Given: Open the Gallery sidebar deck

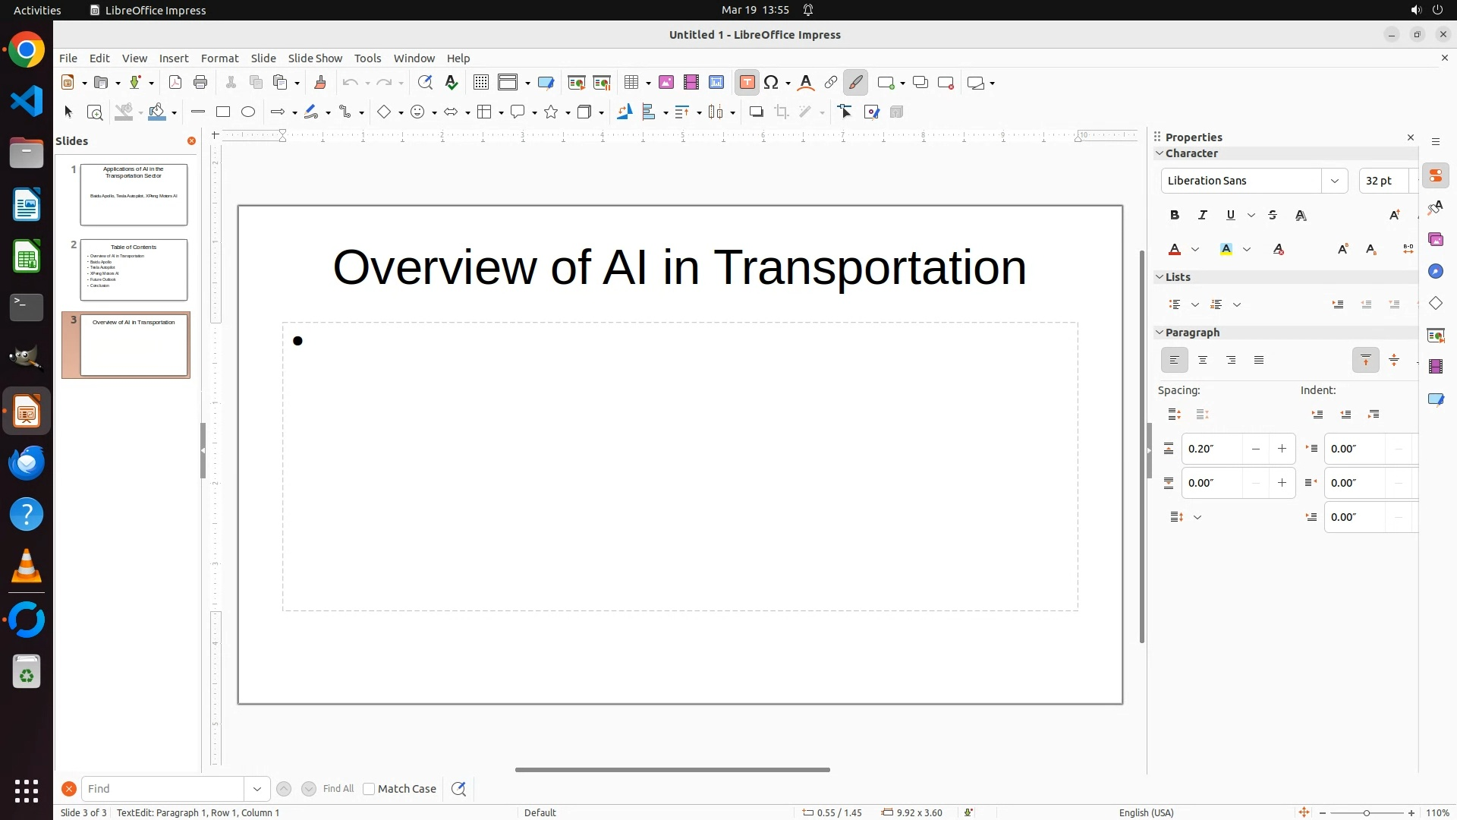Looking at the screenshot, I should (x=1436, y=240).
